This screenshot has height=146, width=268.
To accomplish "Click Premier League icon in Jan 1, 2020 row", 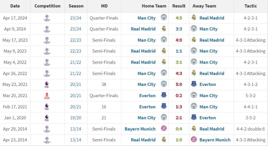I will point(47,118).
